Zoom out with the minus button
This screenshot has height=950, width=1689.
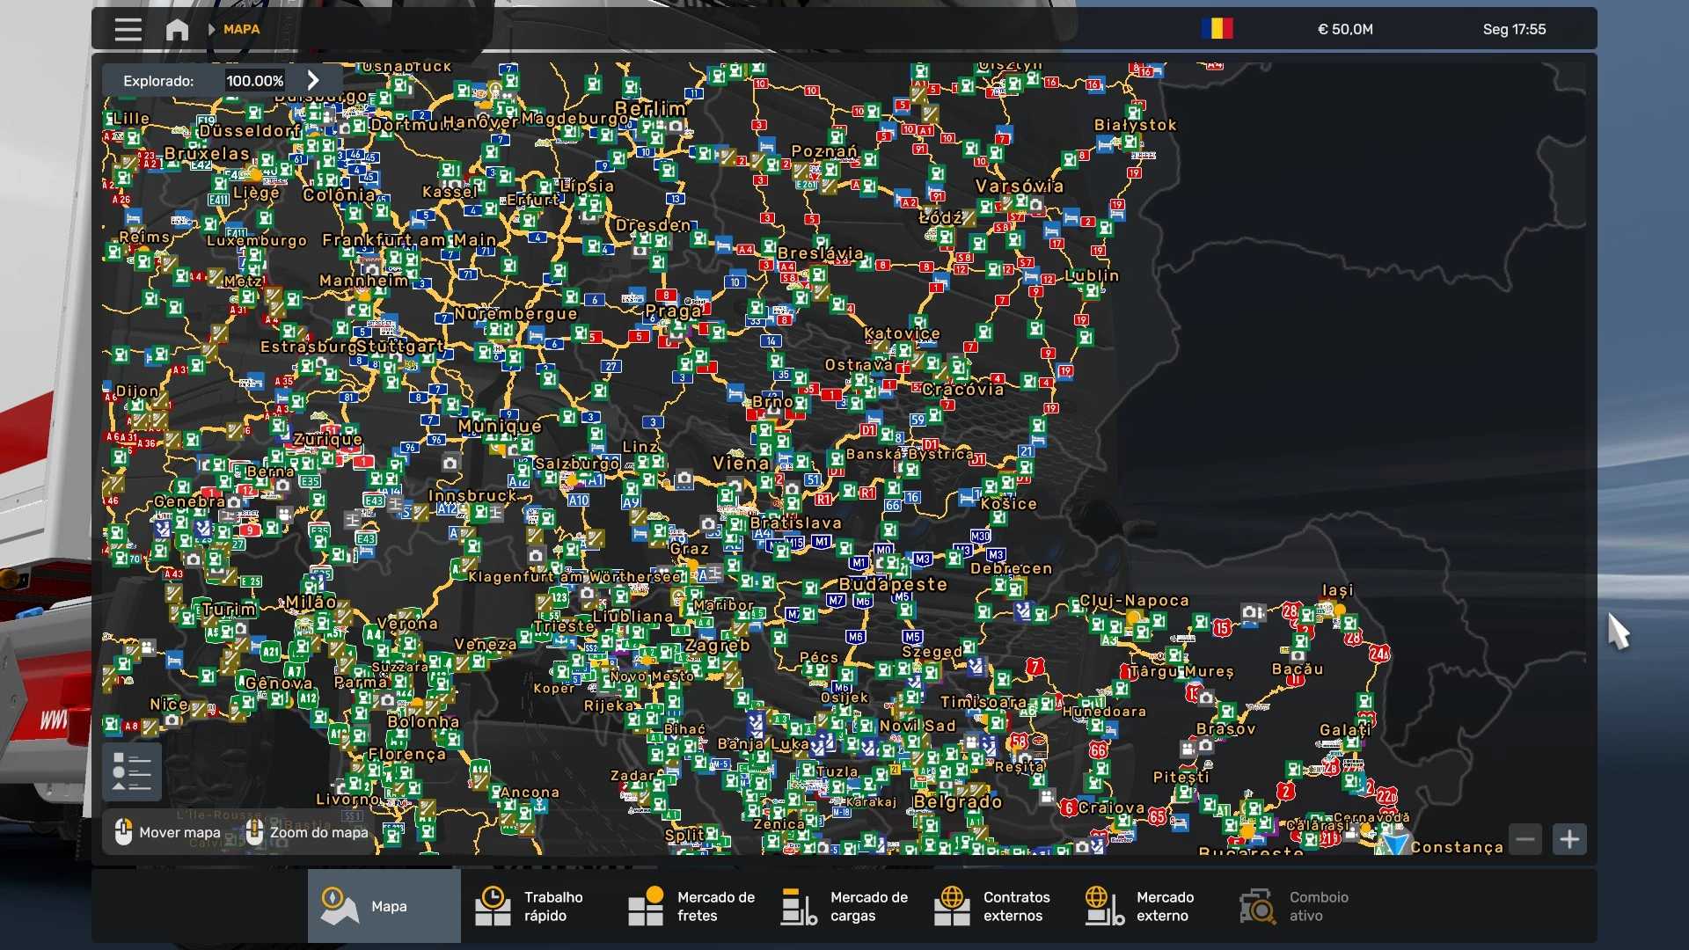pyautogui.click(x=1525, y=839)
